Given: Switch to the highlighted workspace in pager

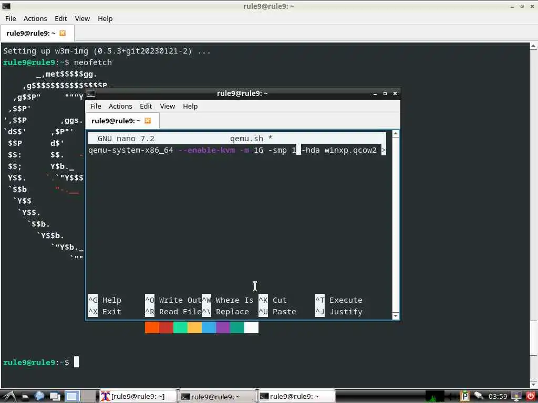Looking at the screenshot, I should (x=72, y=397).
